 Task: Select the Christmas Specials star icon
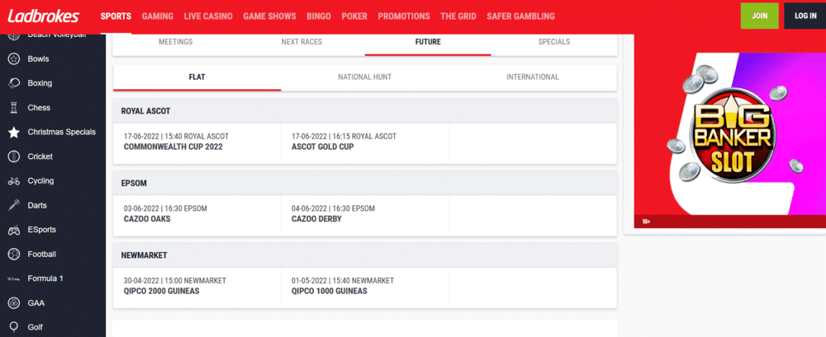click(x=14, y=132)
